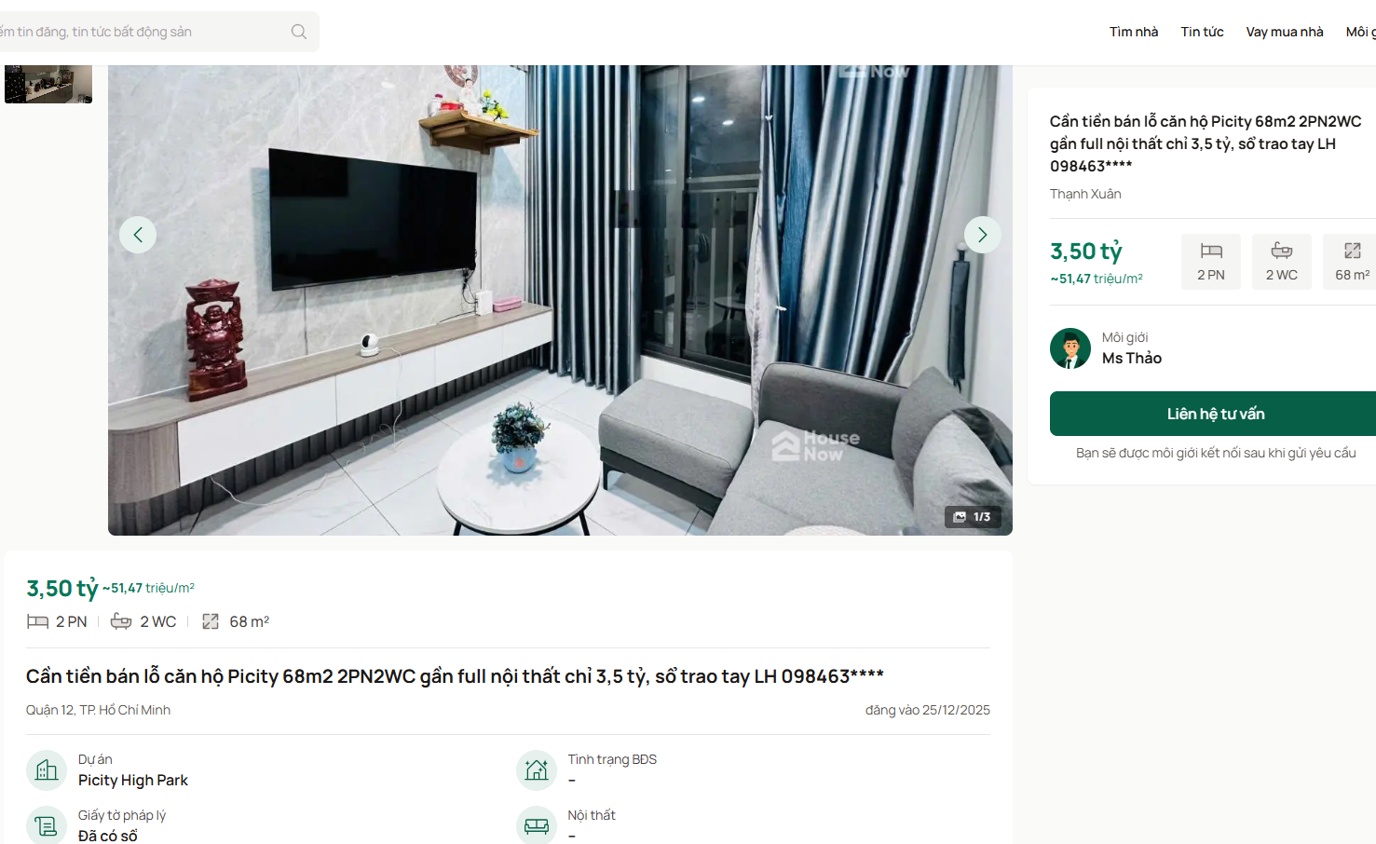
Task: Open Ms Thảo's agent avatar
Action: tap(1070, 348)
